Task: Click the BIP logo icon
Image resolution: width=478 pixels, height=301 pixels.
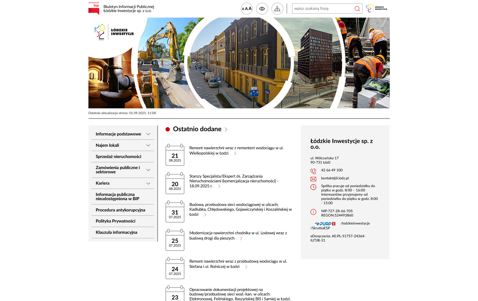Action: tap(93, 8)
